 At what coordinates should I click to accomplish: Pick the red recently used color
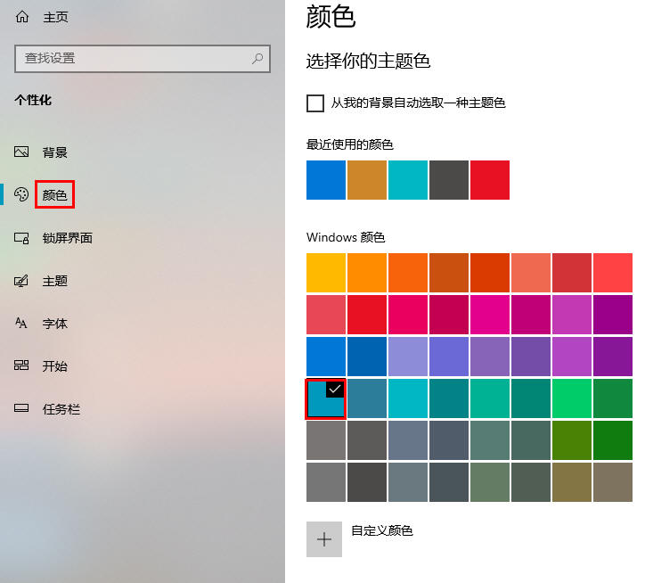tap(490, 180)
